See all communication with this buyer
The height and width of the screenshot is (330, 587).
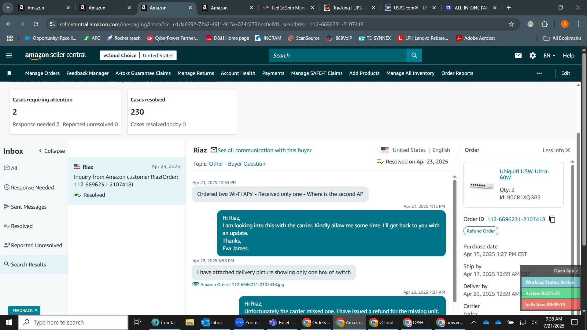coord(264,150)
